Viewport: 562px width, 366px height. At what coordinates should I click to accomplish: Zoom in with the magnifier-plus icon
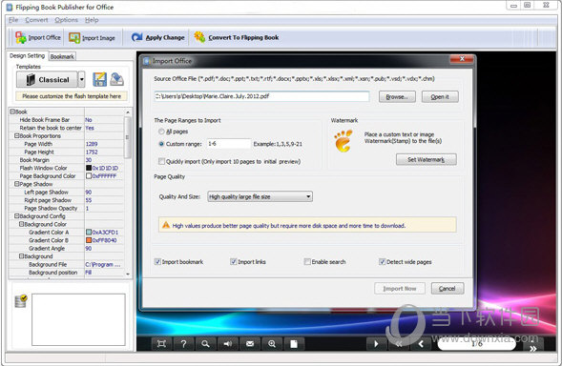pyautogui.click(x=272, y=344)
